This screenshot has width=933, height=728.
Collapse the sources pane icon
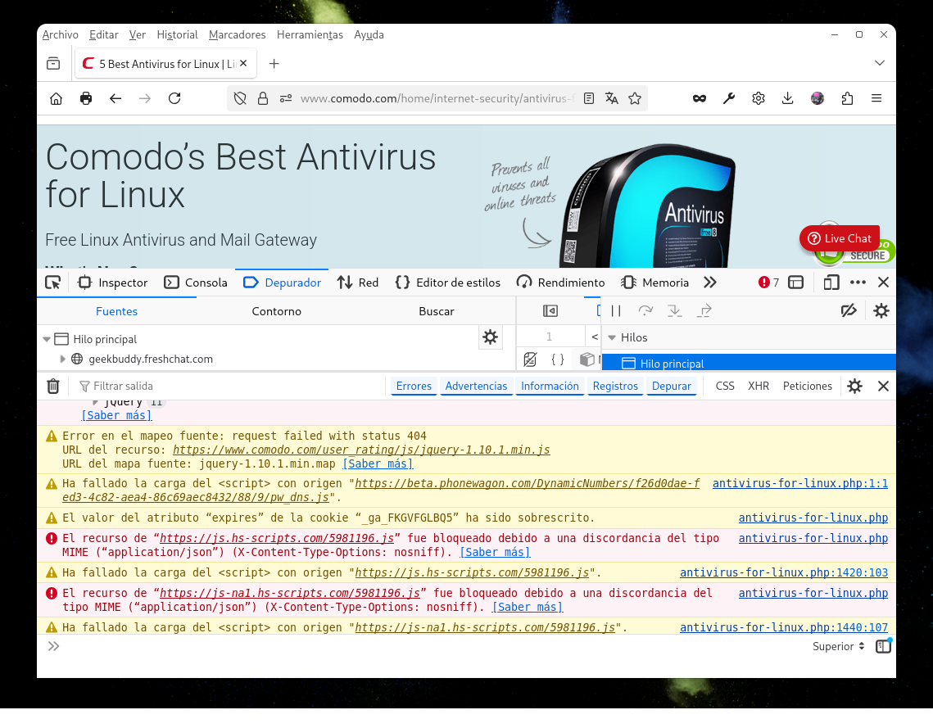point(550,310)
